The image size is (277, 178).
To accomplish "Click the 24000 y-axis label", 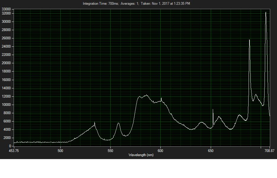I will (6, 46).
